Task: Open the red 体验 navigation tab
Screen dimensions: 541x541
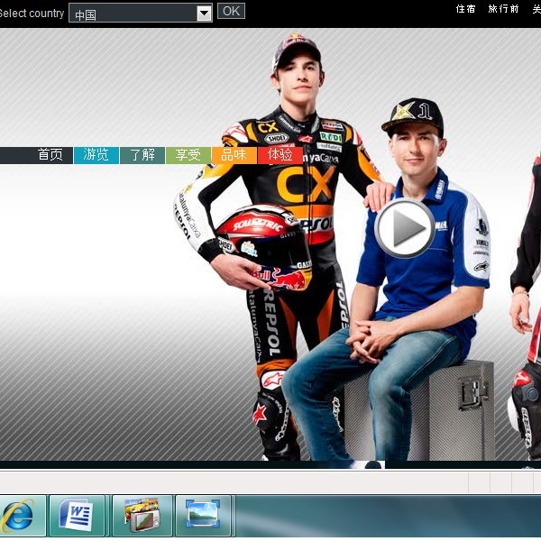Action: coord(280,155)
